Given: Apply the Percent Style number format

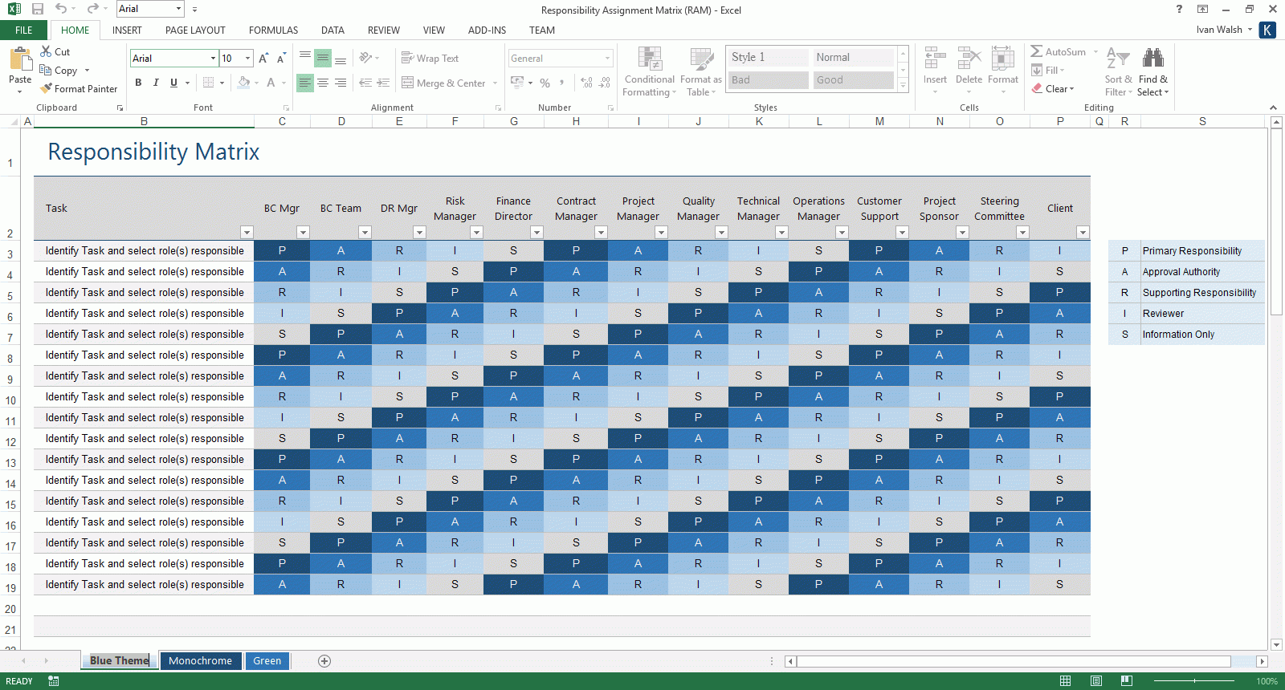Looking at the screenshot, I should [545, 83].
